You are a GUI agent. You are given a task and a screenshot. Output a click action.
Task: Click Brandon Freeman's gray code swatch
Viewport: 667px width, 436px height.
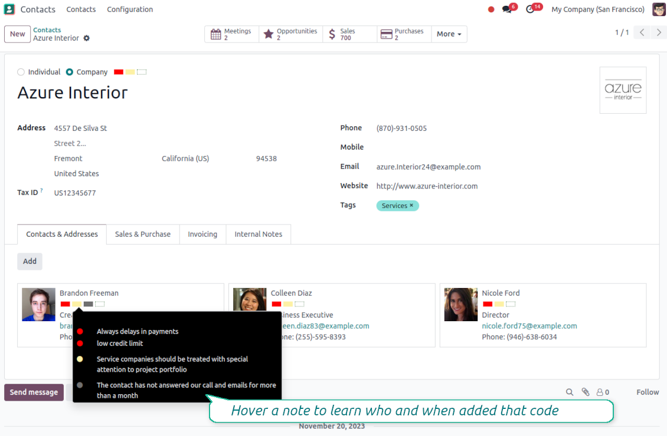[89, 304]
